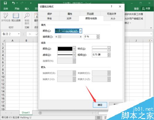Open the 修订 dropdown in ribbon
154x120 pixels.
(128, 23)
